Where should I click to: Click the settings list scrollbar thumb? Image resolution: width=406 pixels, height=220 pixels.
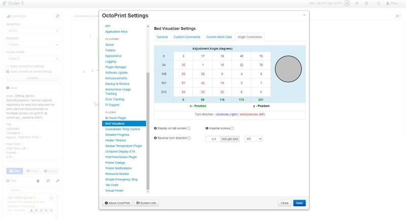[x=148, y=131]
